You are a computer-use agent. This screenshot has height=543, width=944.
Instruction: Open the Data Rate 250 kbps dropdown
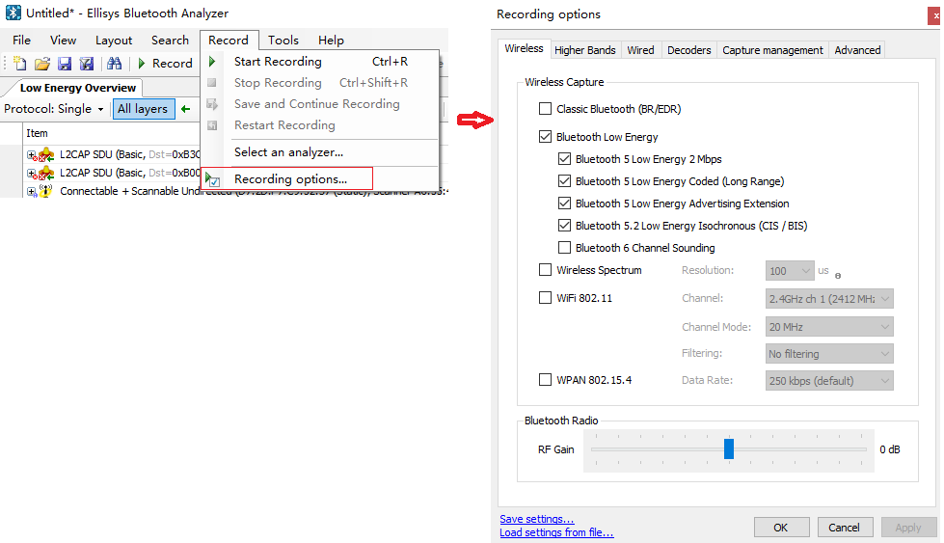pyautogui.click(x=829, y=380)
